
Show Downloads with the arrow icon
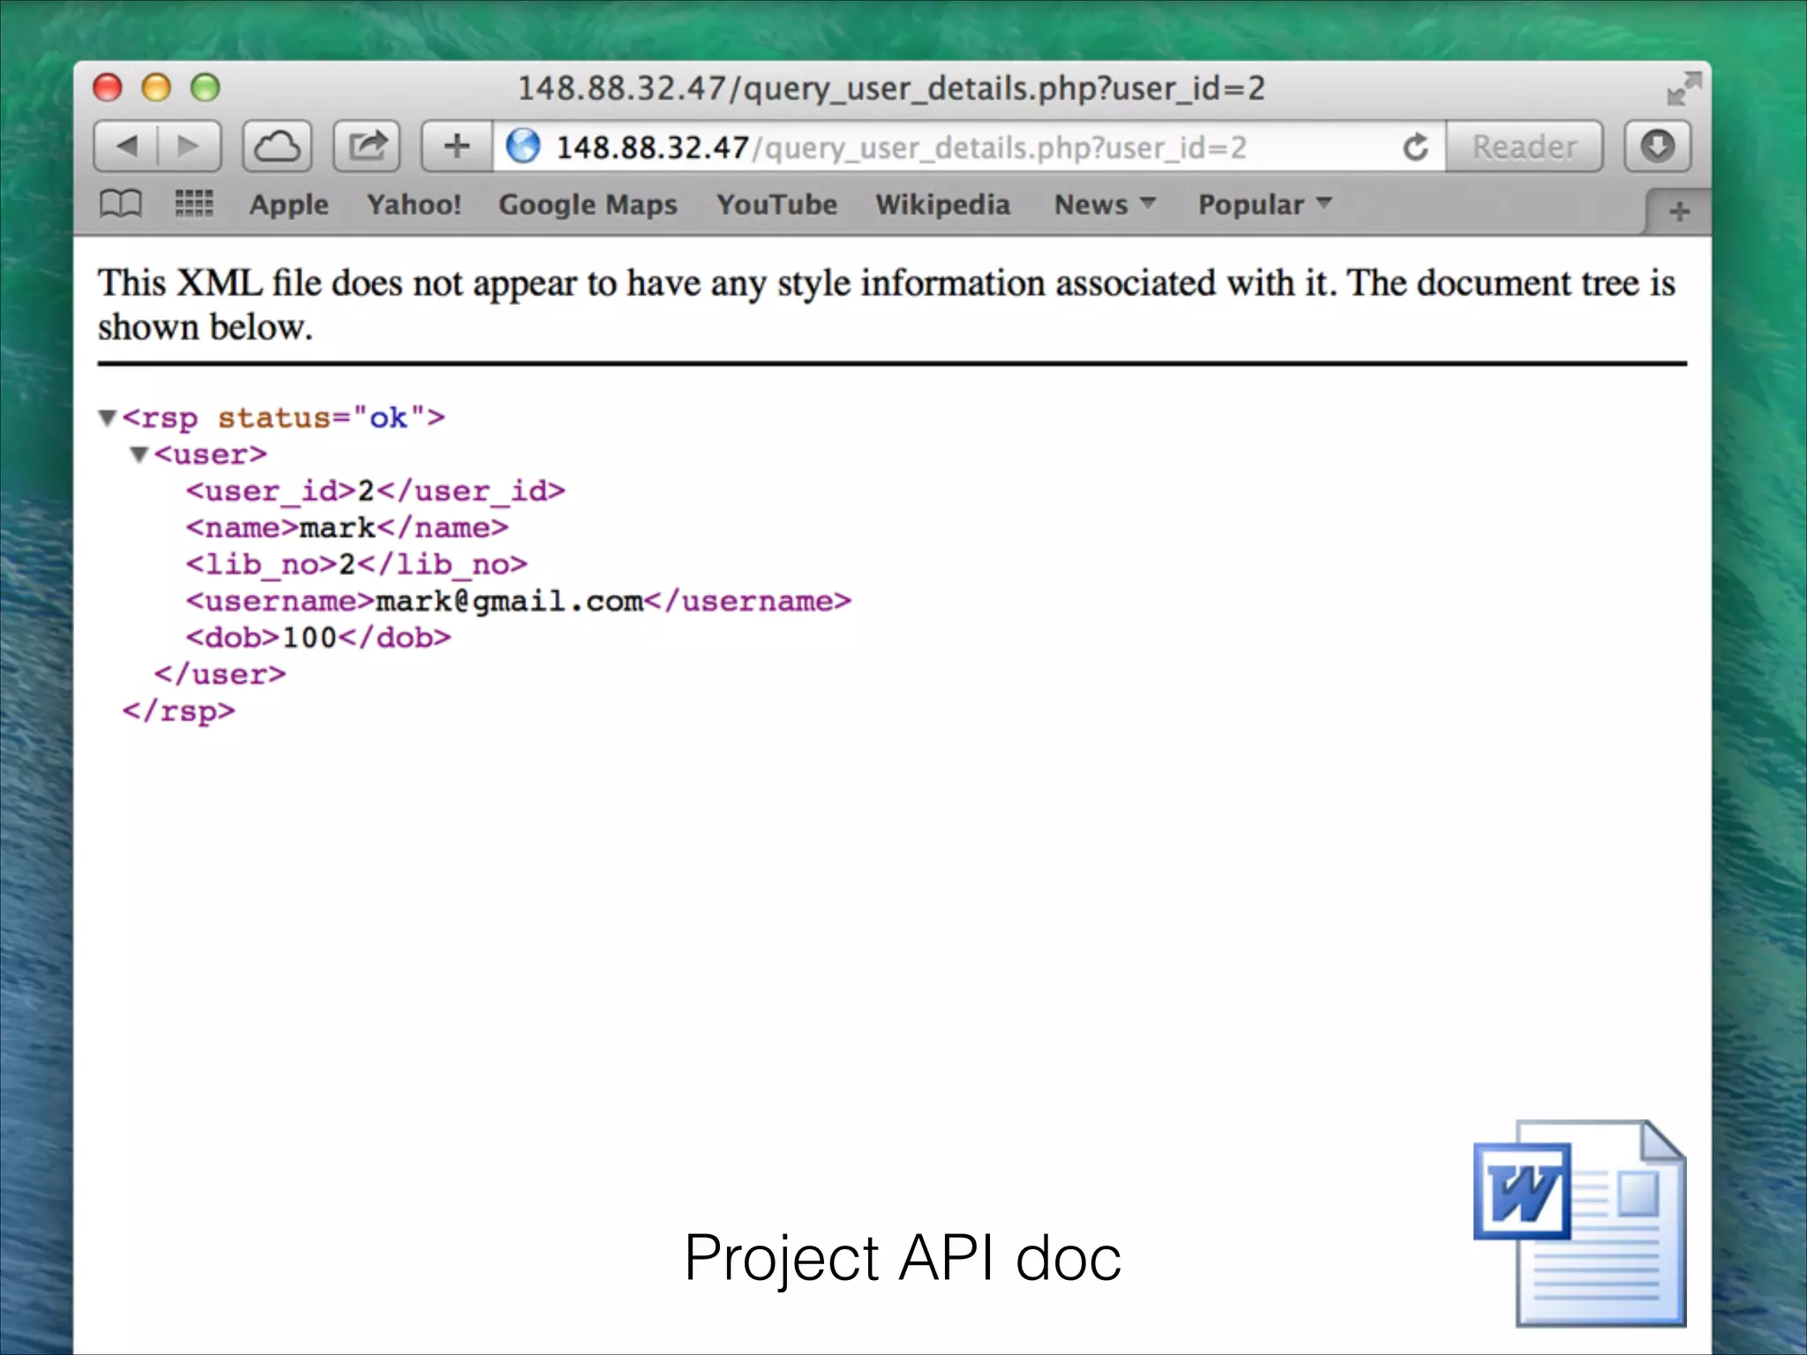(x=1657, y=146)
